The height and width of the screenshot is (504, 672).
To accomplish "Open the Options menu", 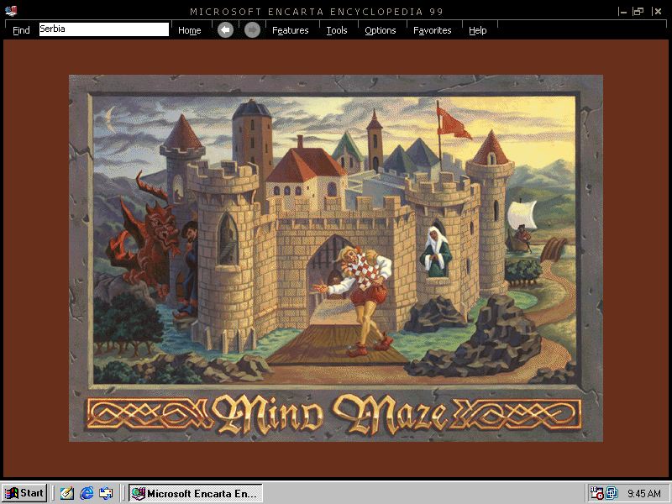I will 381,30.
